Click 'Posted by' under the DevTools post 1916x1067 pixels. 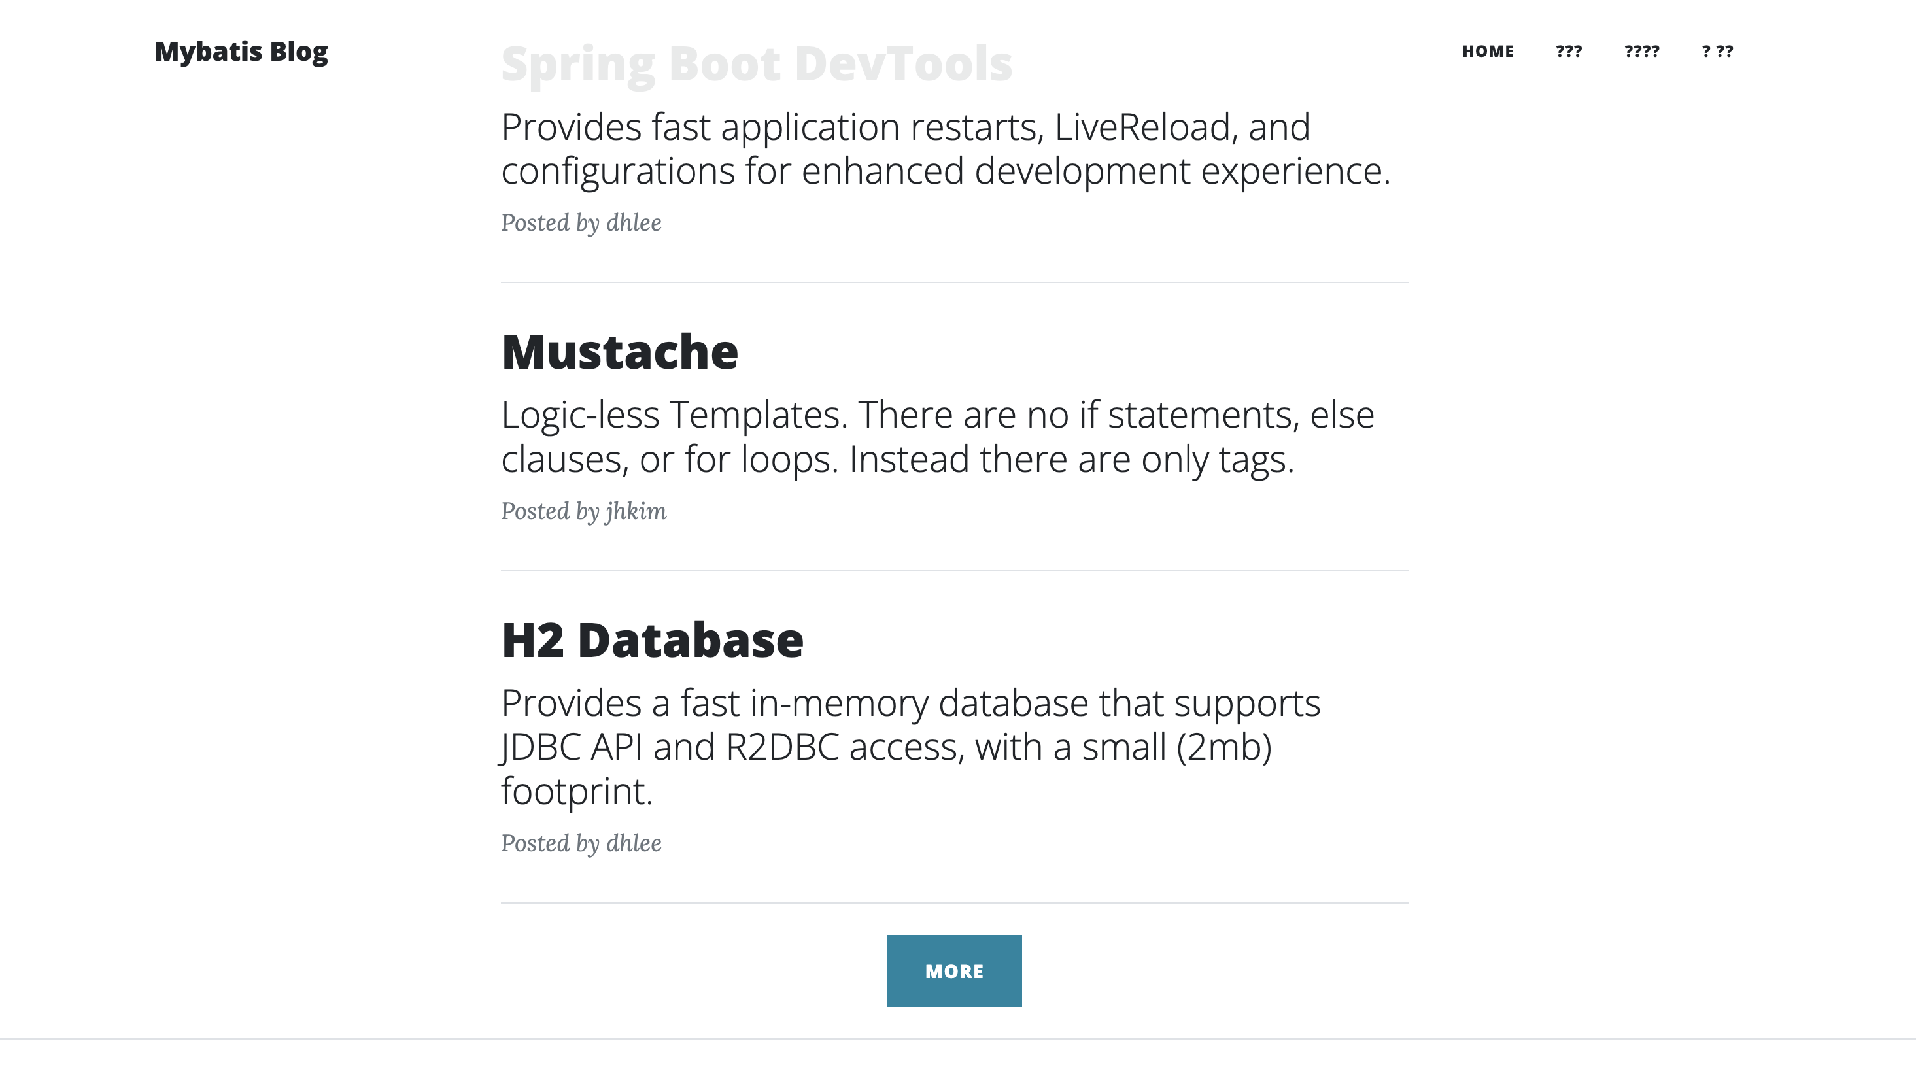pos(550,223)
